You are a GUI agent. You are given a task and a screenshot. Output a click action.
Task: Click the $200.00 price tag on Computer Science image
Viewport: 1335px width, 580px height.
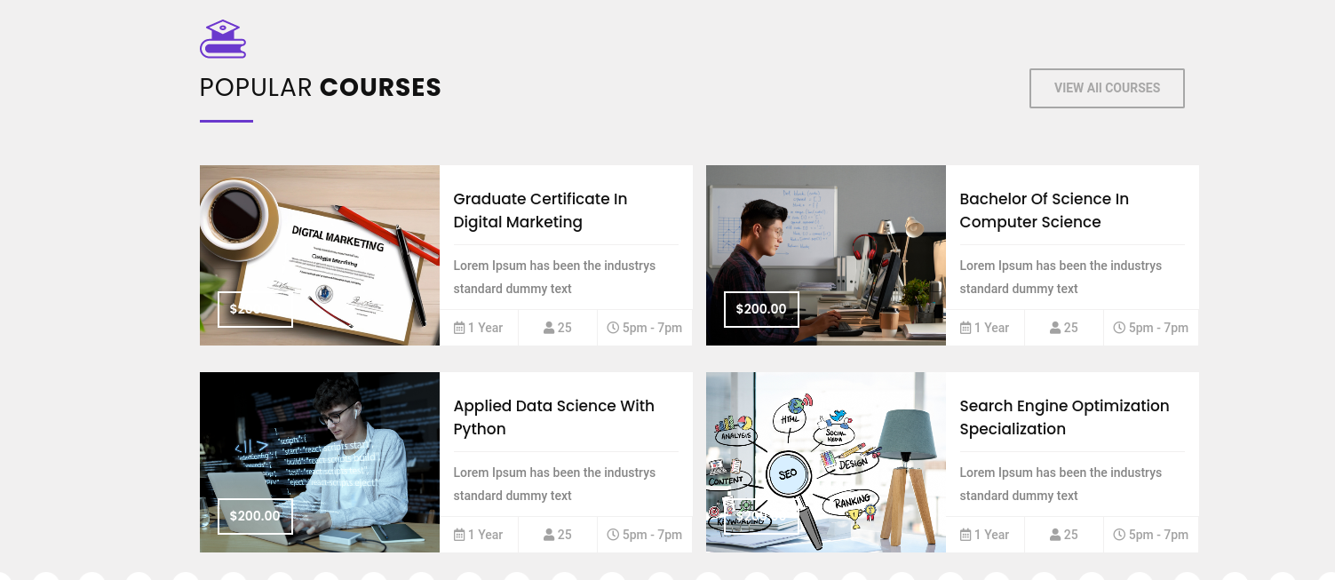coord(761,309)
